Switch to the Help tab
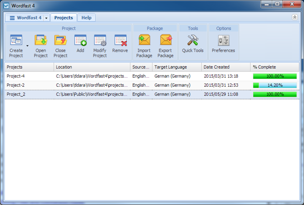 coord(87,17)
